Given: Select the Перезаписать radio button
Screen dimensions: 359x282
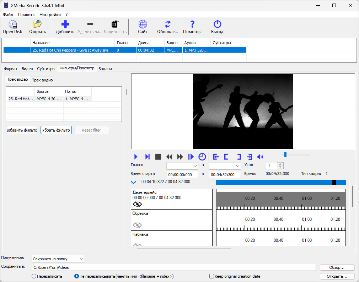Looking at the screenshot, I should [x=34, y=276].
